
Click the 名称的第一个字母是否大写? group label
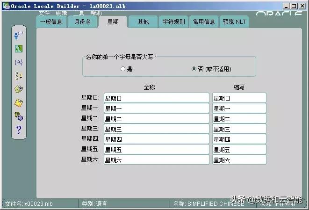[121, 57]
